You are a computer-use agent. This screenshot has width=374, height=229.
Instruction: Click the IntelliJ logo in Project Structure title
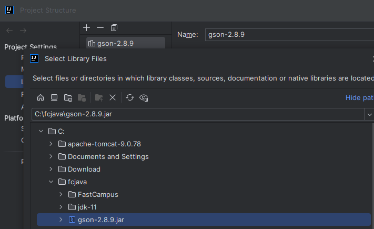(x=9, y=10)
